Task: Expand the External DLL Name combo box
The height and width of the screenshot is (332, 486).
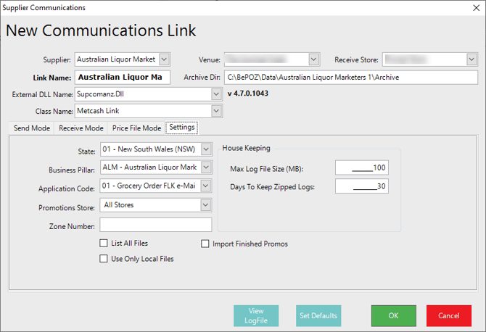Action: point(215,94)
